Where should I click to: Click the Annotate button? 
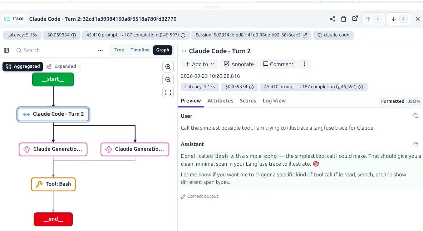(x=239, y=64)
